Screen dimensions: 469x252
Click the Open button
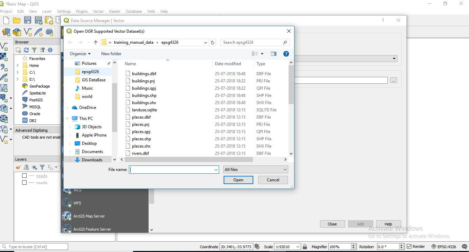click(x=238, y=180)
